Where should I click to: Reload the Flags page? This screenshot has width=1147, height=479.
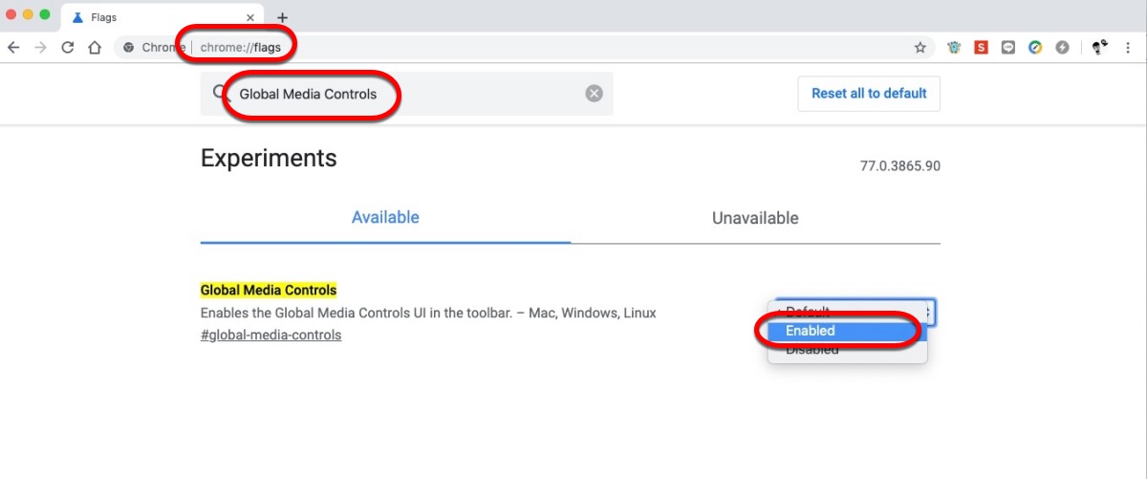pos(67,47)
